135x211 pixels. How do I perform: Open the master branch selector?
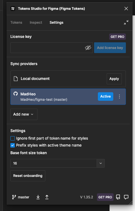pyautogui.click(x=21, y=197)
